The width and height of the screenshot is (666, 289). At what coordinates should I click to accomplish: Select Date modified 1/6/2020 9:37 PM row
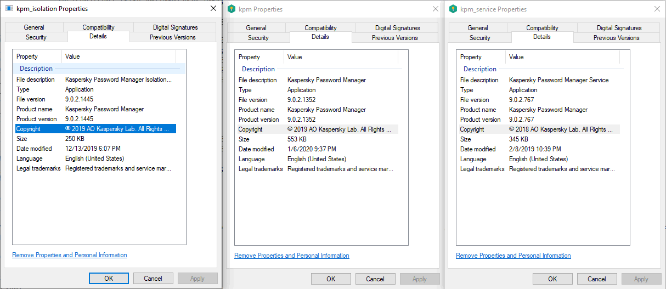pyautogui.click(x=318, y=149)
